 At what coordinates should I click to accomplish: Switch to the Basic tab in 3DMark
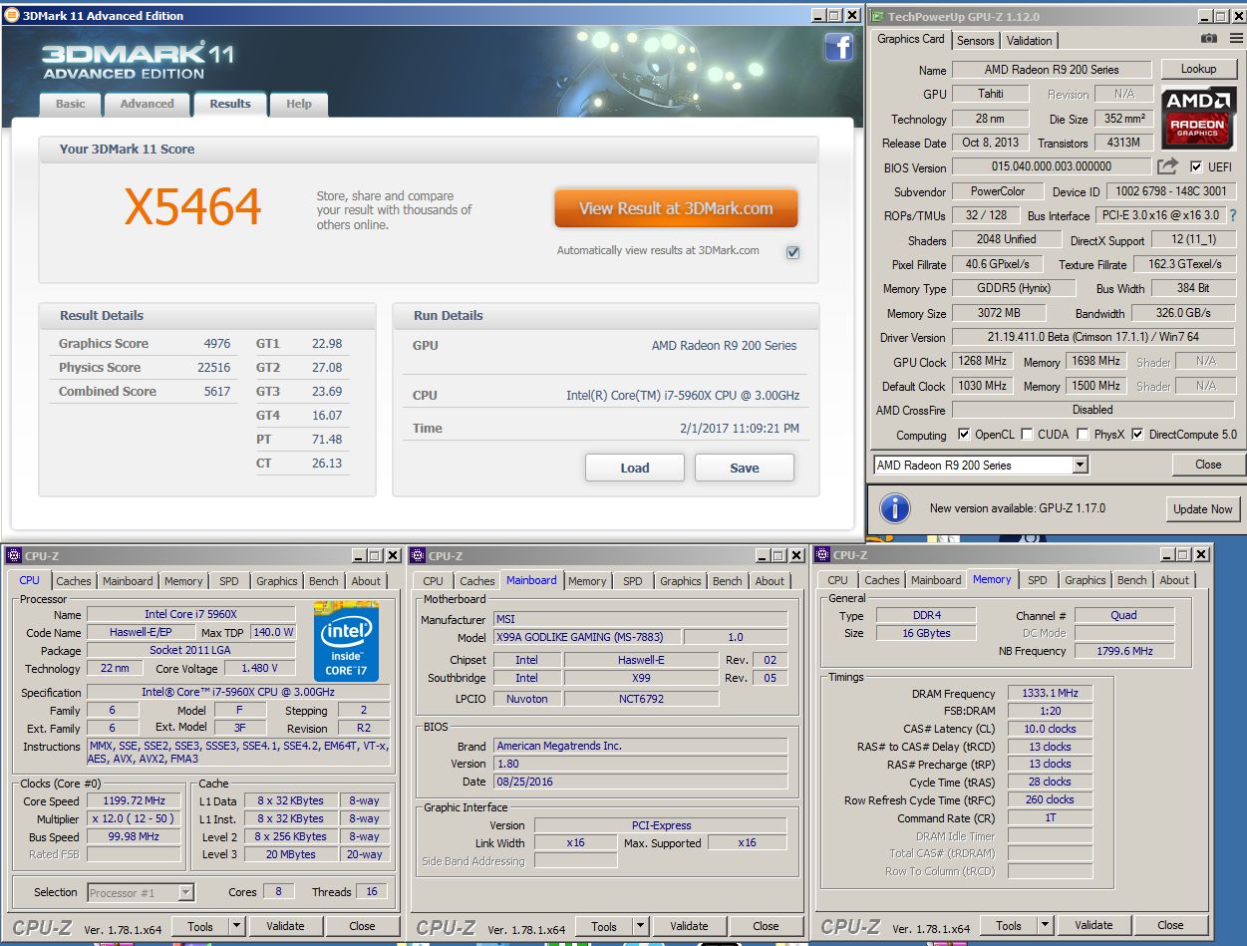pos(70,104)
